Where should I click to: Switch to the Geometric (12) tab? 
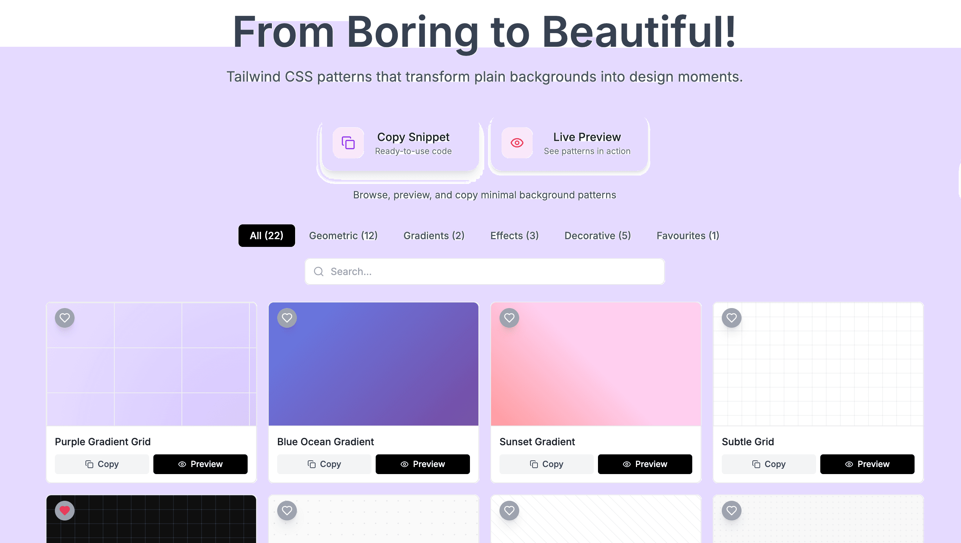click(x=343, y=235)
